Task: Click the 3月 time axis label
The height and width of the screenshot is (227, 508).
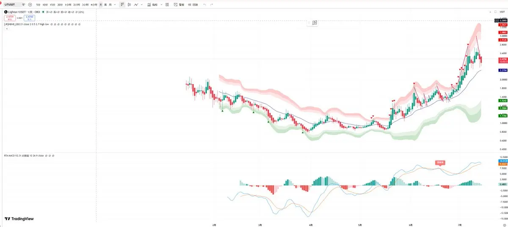Action: 260,225
